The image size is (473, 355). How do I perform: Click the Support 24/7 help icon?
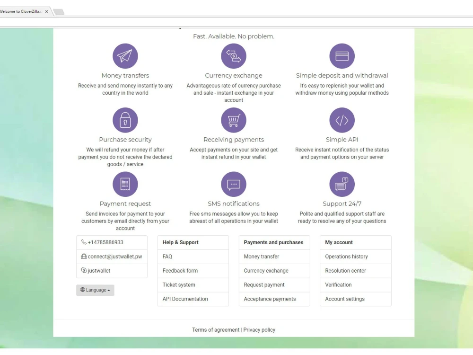(x=342, y=184)
